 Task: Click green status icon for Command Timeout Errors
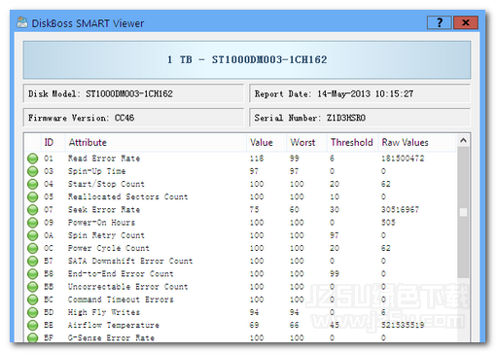click(32, 300)
